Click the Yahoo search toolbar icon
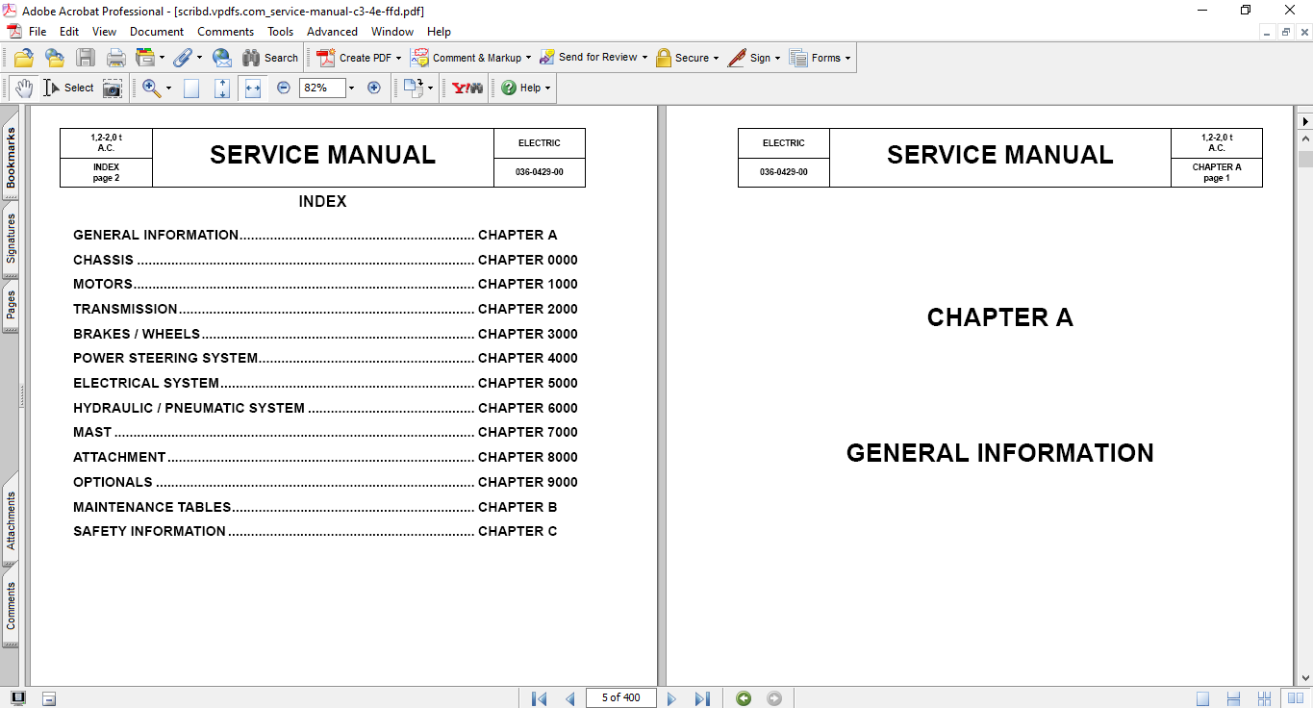1313x708 pixels. point(467,88)
